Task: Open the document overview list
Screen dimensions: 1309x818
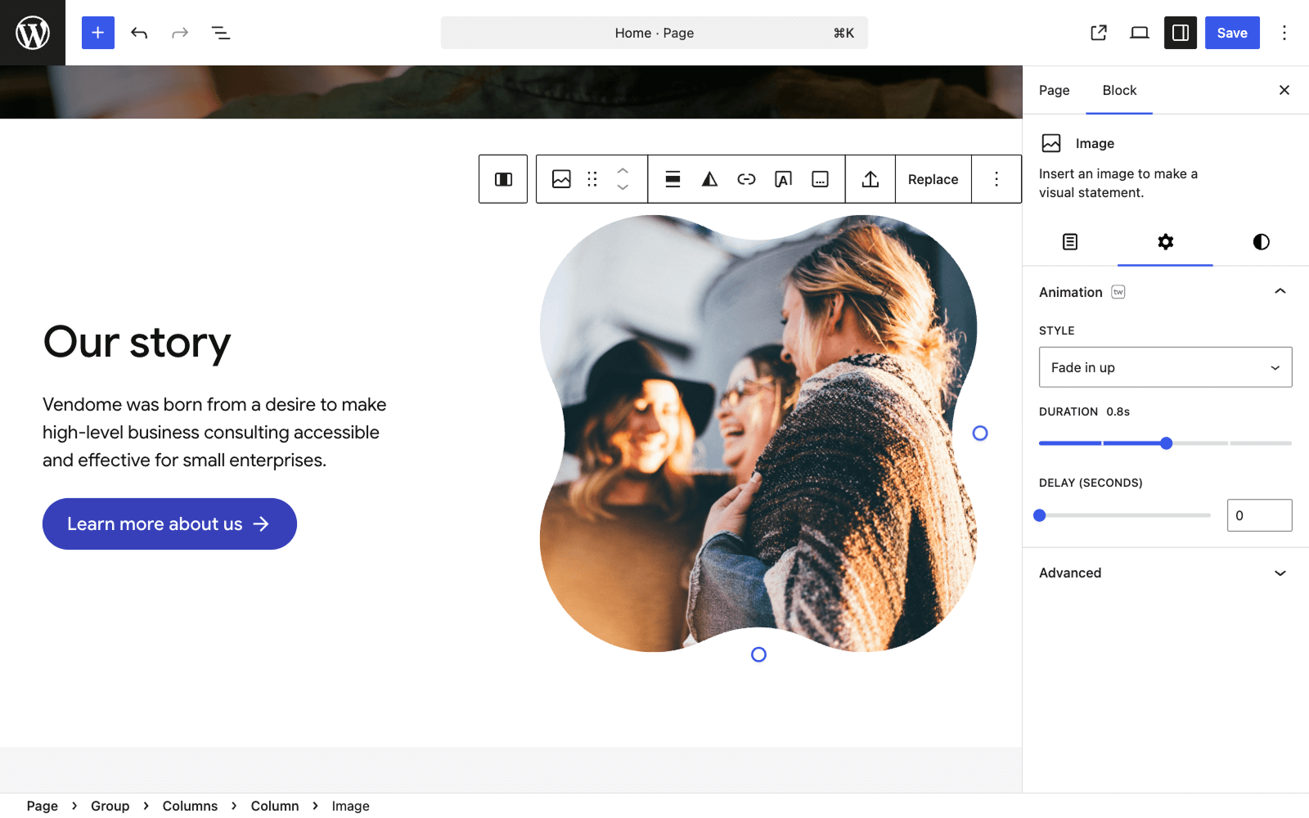Action: (x=221, y=33)
